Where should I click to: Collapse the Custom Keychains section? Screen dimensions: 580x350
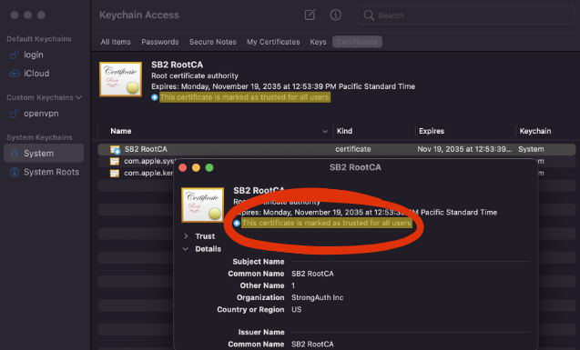[x=79, y=97]
